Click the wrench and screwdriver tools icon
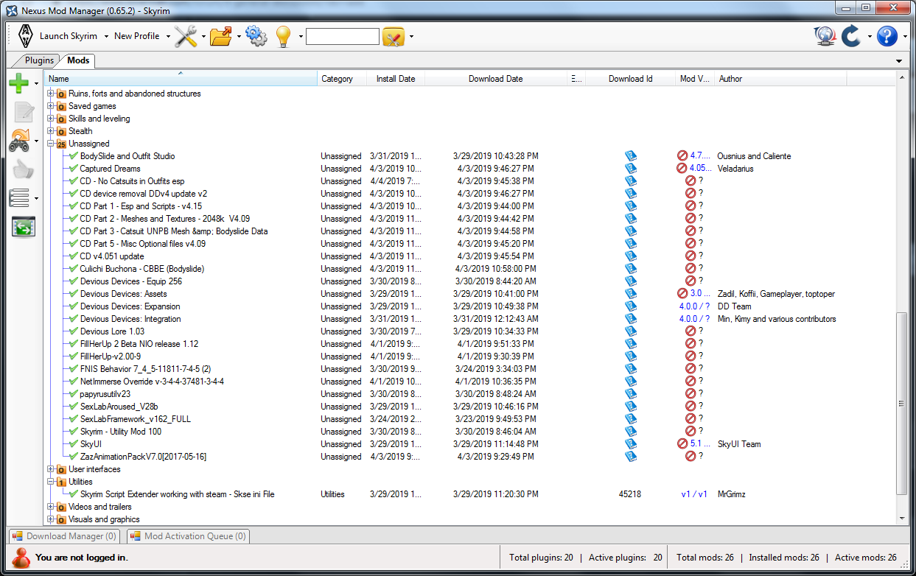916x576 pixels. point(186,36)
